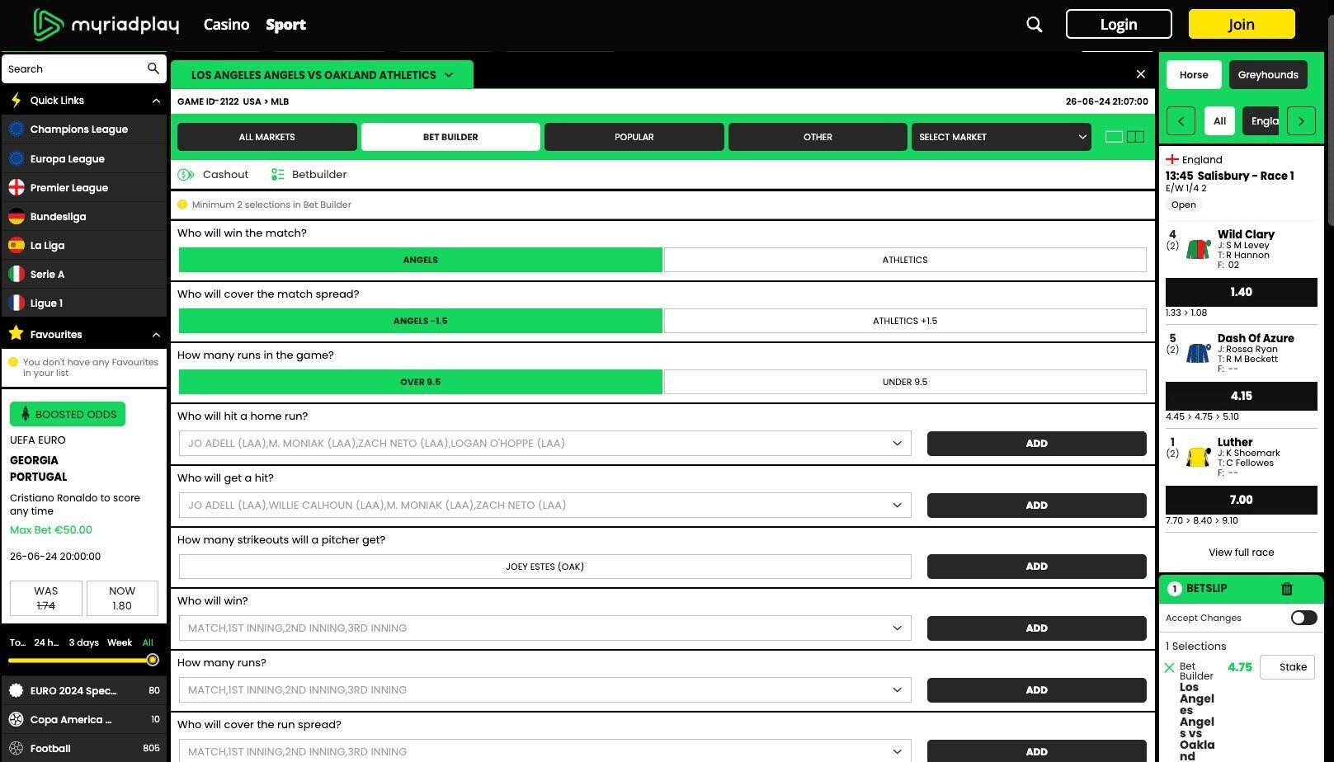The image size is (1334, 762).
Task: Click the Luther jockey silk icon
Action: [x=1198, y=456]
